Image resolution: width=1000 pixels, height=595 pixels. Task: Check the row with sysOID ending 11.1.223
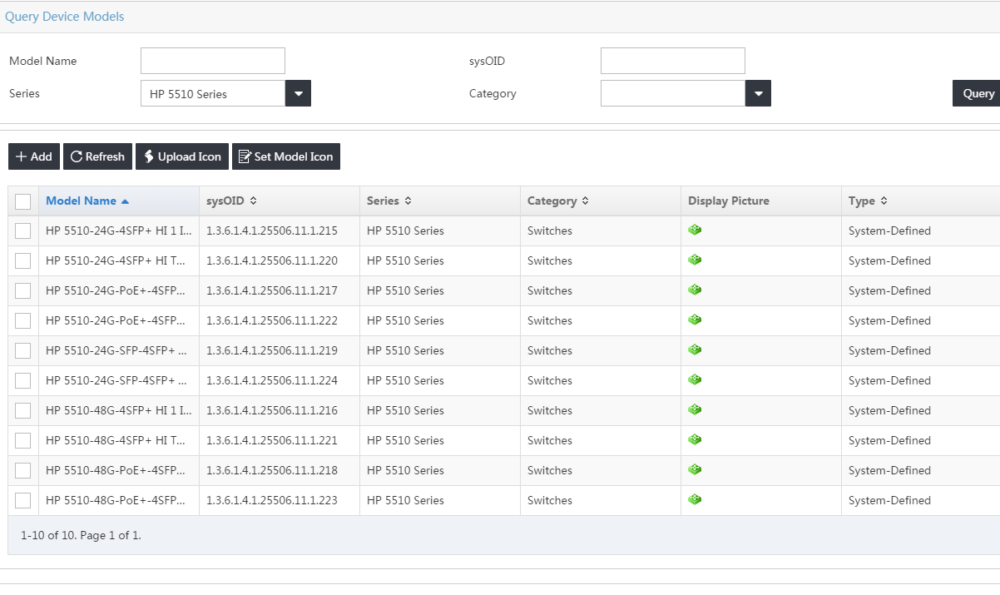pyautogui.click(x=23, y=500)
